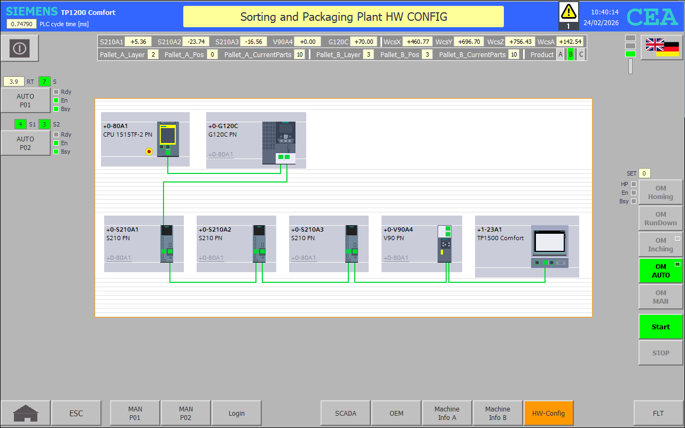Click the TP1500 Comfort panel image
The height and width of the screenshot is (428, 685).
[549, 246]
